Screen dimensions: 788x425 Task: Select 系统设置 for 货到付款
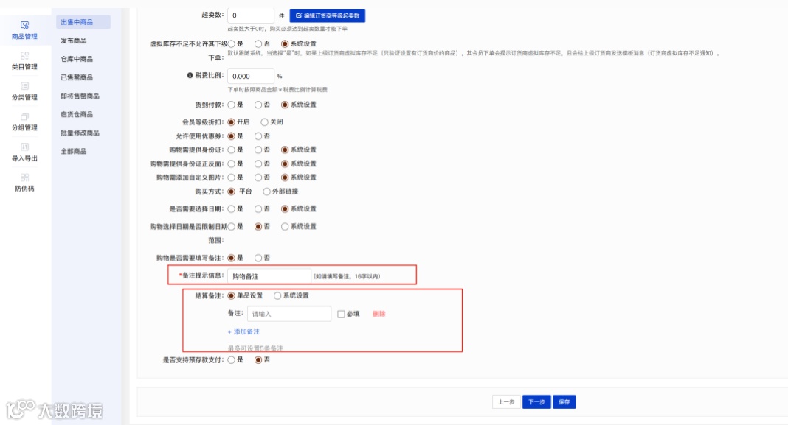(x=285, y=105)
